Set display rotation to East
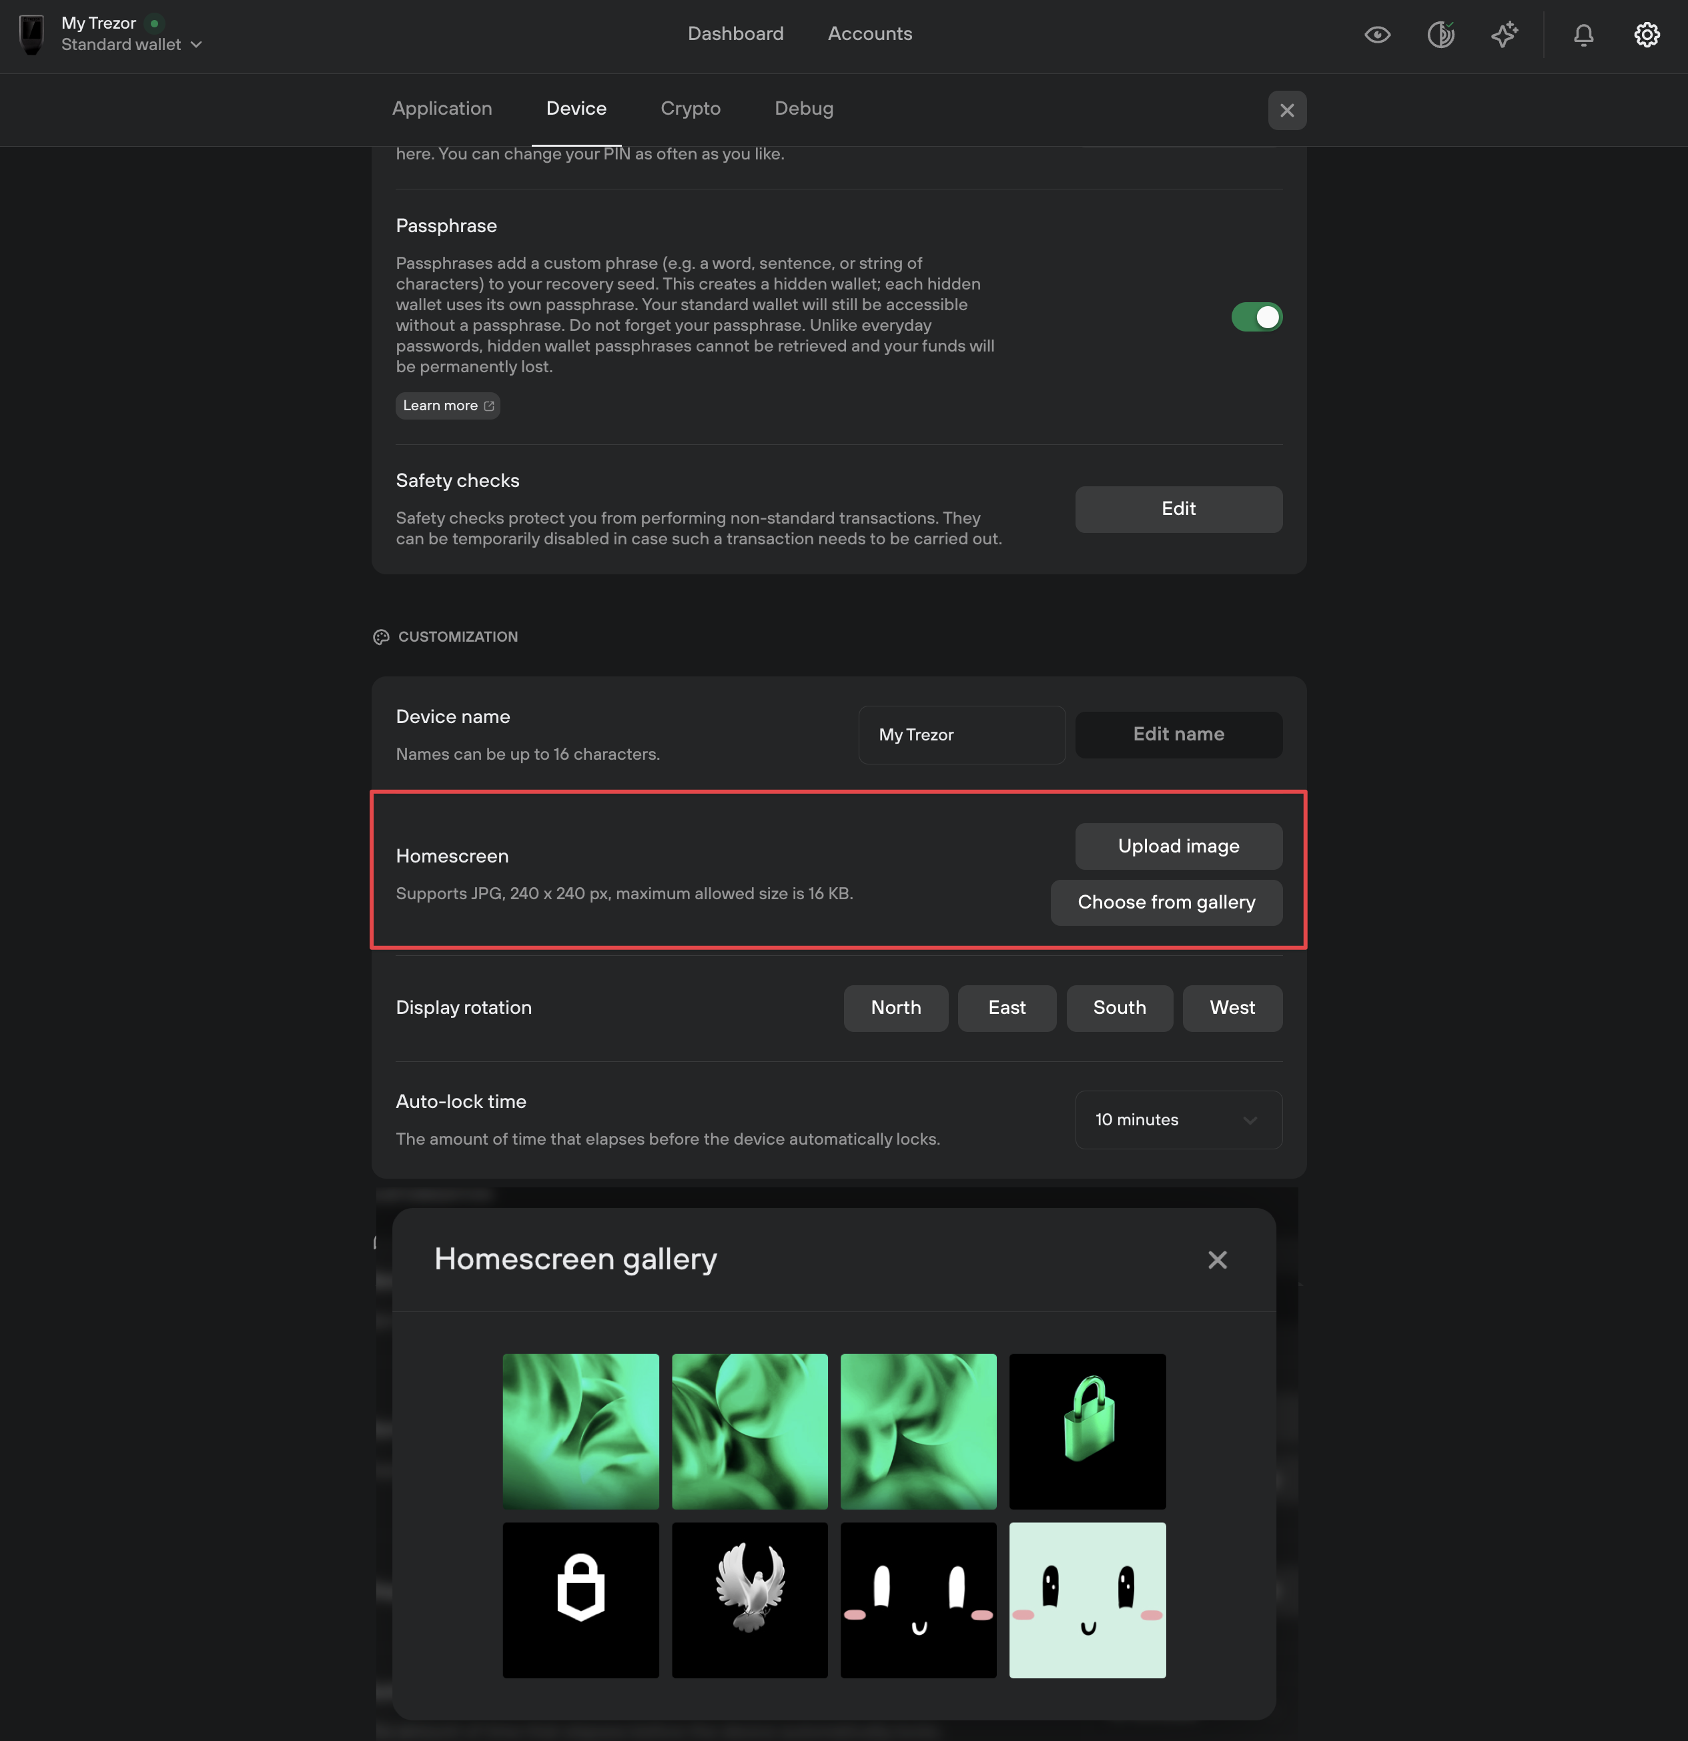The width and height of the screenshot is (1688, 1741). 1007,1008
